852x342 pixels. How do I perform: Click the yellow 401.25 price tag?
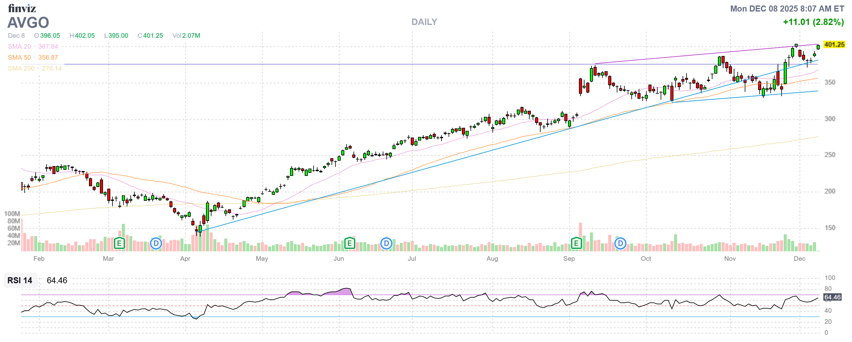tap(834, 44)
